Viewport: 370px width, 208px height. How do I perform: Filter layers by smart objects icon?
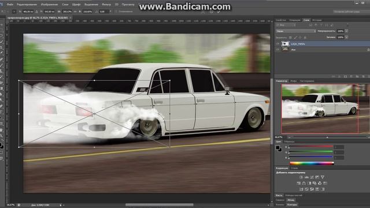[332, 25]
